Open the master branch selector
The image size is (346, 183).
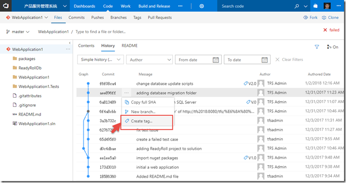click(18, 32)
